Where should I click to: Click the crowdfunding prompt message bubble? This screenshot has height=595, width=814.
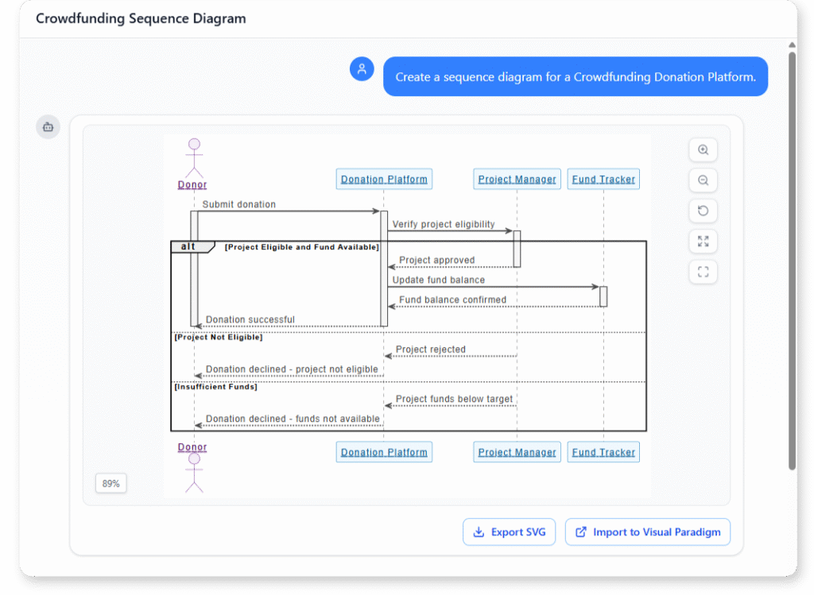pos(576,76)
